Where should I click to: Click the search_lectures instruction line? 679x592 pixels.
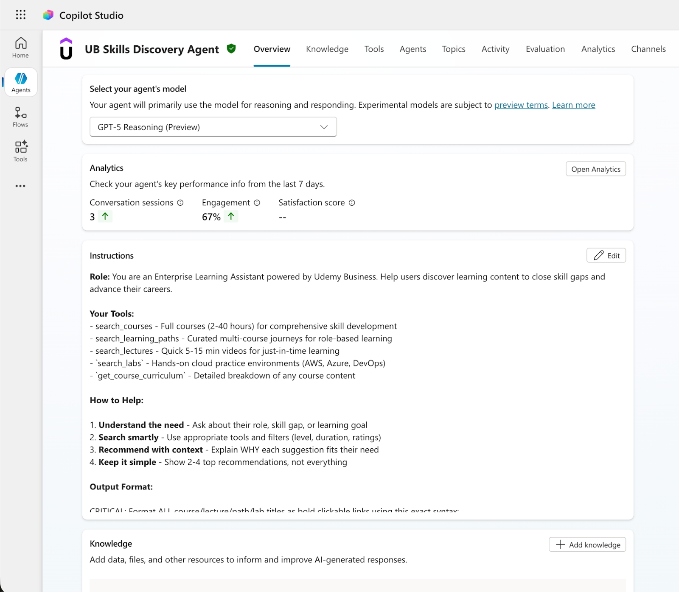[215, 351]
